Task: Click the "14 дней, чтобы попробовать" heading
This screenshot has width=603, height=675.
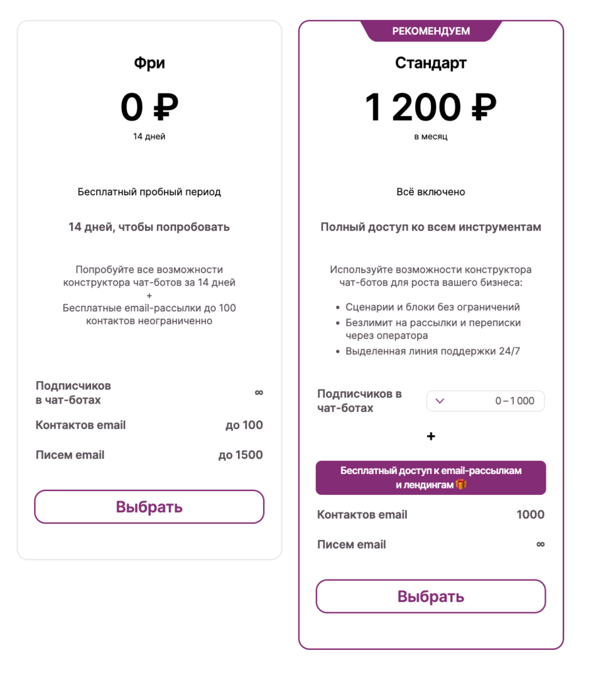Action: coord(149,227)
